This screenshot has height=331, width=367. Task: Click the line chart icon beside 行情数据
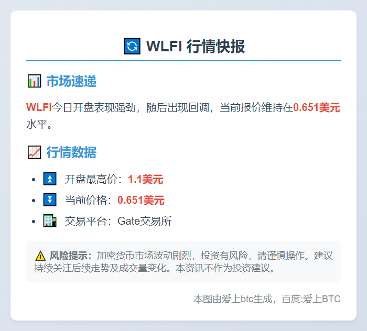pos(34,152)
